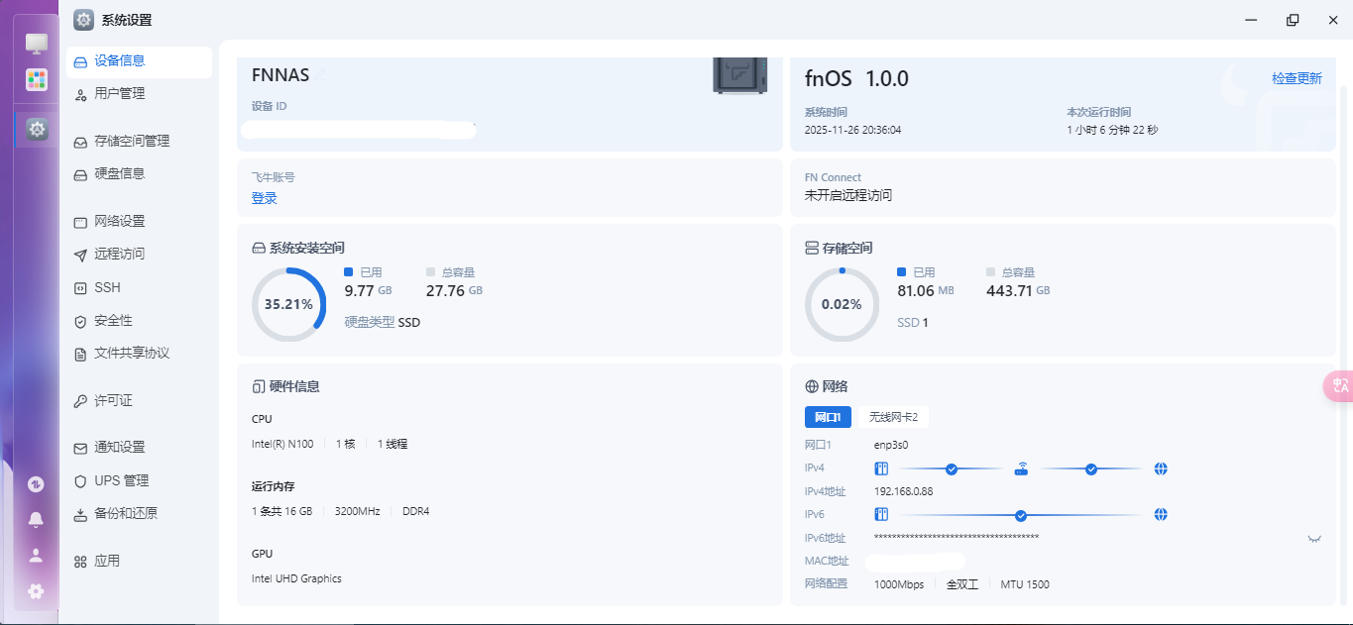The width and height of the screenshot is (1353, 625).
Task: Open 备份和还原 in the sidebar
Action: tap(139, 514)
